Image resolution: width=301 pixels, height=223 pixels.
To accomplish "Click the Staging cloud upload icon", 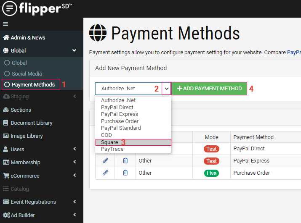I will tap(6, 96).
